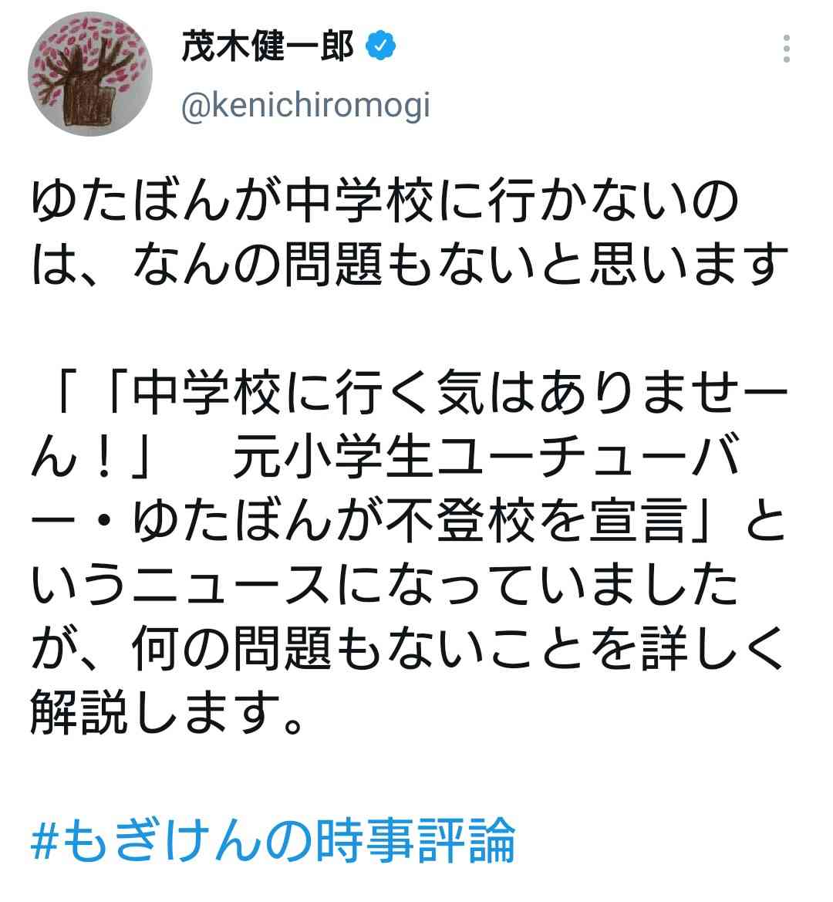Click the line containing ゆたぼんが不登校を宣言」と
833x902 pixels.
click(408, 521)
